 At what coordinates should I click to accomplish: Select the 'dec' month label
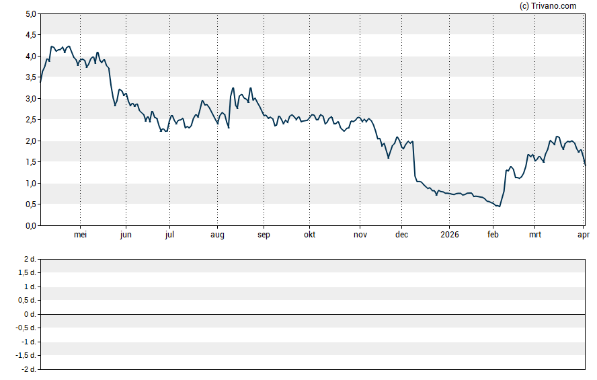tap(401, 235)
